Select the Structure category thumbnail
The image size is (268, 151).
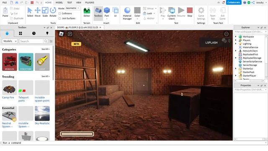tap(26, 62)
